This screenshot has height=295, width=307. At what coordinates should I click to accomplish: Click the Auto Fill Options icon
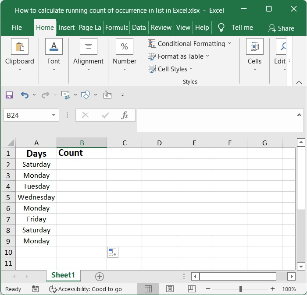(113, 252)
